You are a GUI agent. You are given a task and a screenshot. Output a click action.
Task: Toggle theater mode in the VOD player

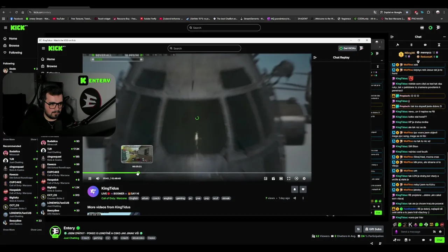281,178
